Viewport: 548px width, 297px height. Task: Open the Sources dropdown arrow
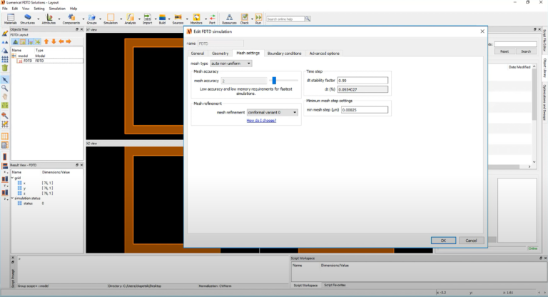pos(187,19)
